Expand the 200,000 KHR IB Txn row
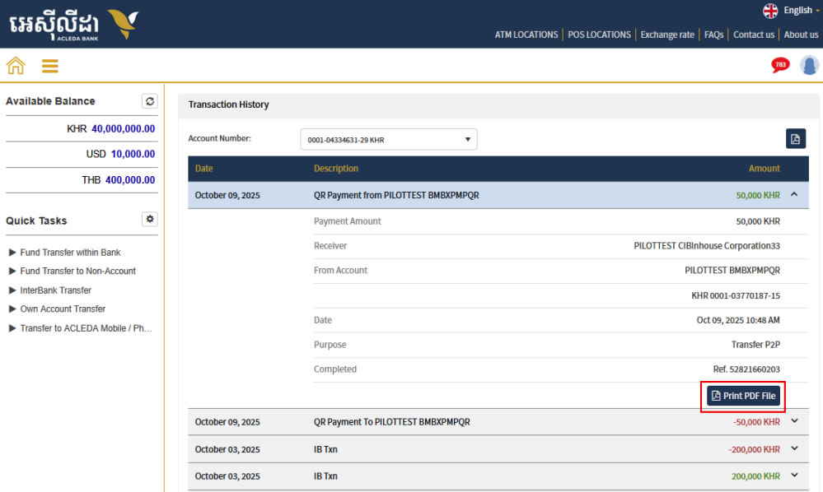 [x=794, y=476]
